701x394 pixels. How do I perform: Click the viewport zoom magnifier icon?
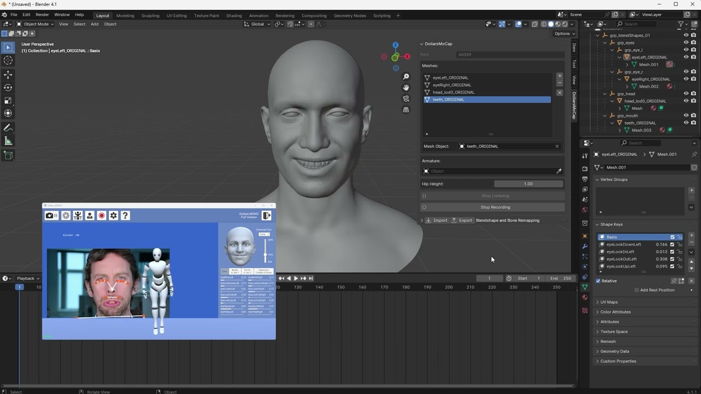[x=406, y=77]
